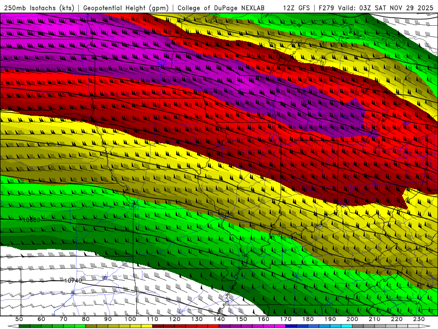Click the 200 tick label on color scale
Image resolution: width=438 pixels, height=329 pixels.
pyautogui.click(x=352, y=319)
